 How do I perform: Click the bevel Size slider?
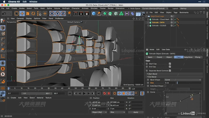coord(189,83)
